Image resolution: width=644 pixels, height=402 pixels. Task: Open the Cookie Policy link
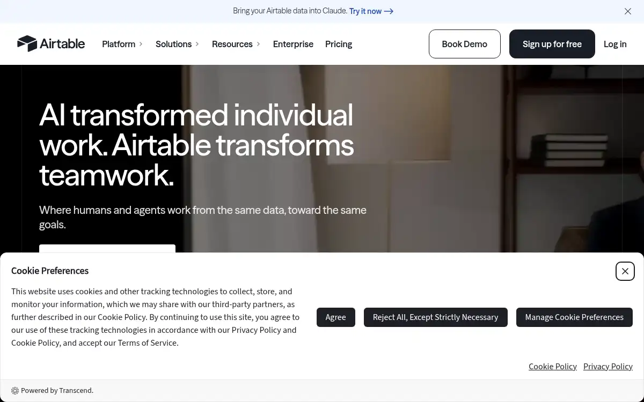click(x=553, y=367)
